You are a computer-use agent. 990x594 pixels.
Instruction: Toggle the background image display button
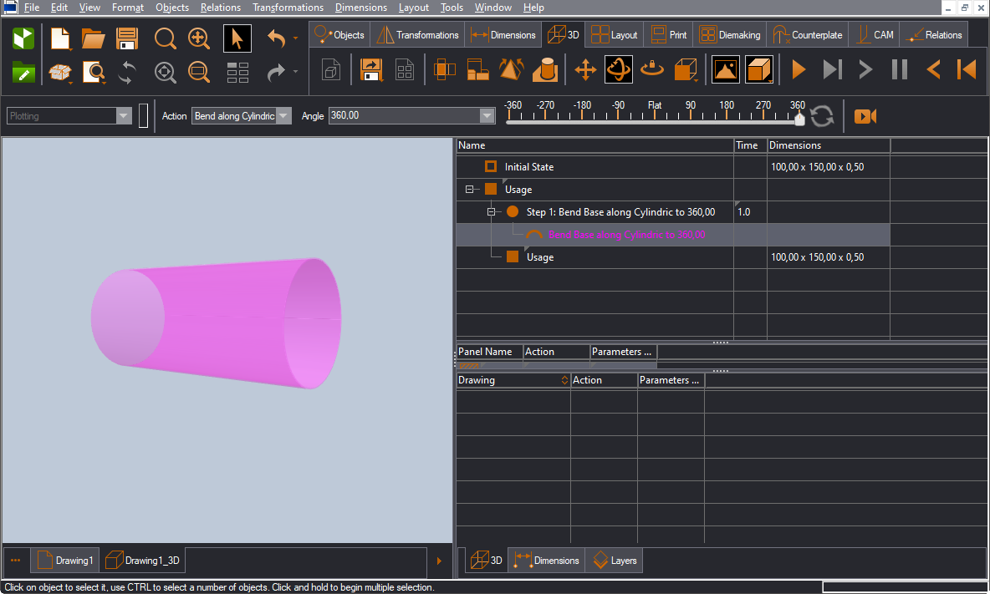coord(725,69)
